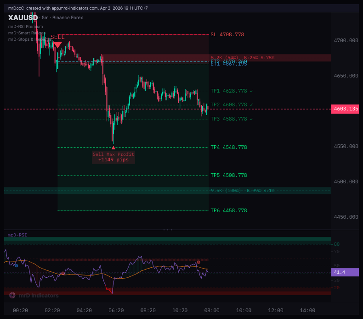
Task: Click the mrD Indicators logo icon
Action: (12, 296)
